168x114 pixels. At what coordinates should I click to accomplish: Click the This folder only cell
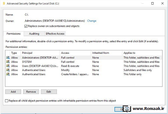tap(132, 74)
